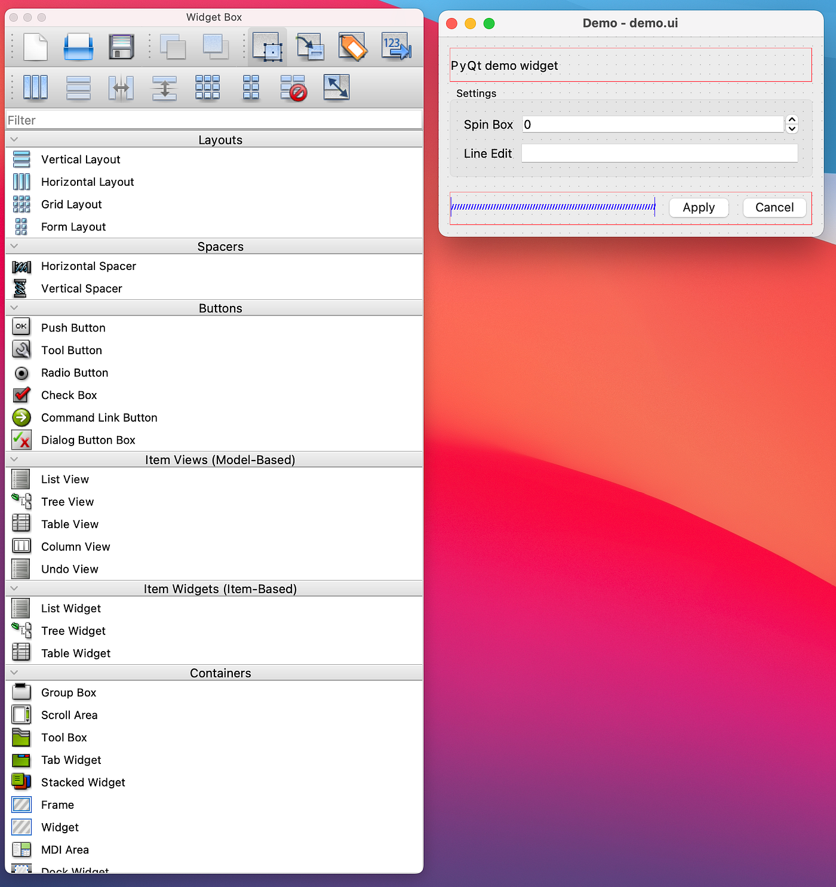Open an existing form file
This screenshot has height=887, width=836.
[x=78, y=47]
